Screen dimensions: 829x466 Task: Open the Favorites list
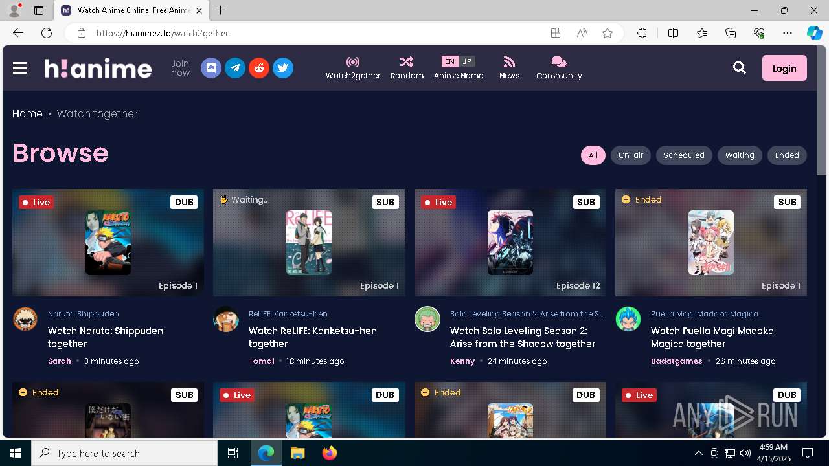702,33
